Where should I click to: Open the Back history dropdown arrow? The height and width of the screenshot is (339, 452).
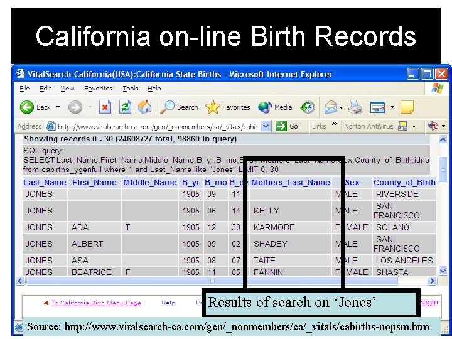click(58, 107)
